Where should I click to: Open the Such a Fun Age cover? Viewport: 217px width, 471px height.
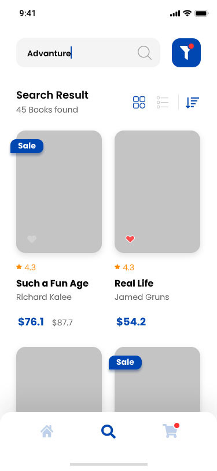click(x=59, y=191)
